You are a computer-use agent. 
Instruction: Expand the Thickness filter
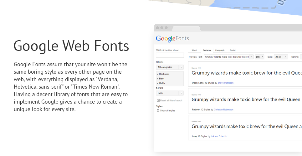[163, 74]
